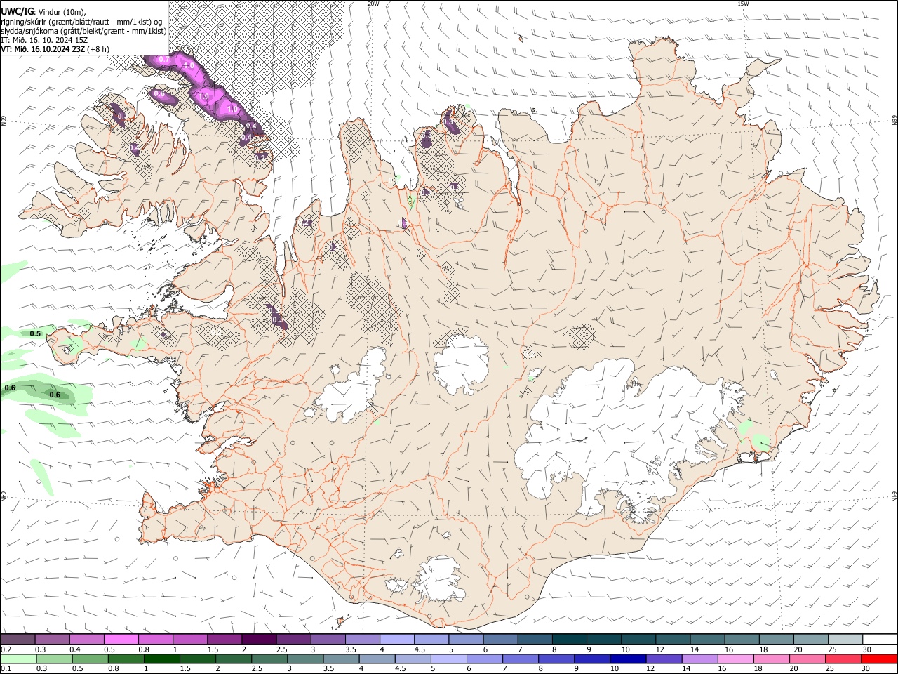Click the 'IT: Mið. 16. 10. 2024 15Z' line
The width and height of the screenshot is (898, 674).
tap(44, 39)
